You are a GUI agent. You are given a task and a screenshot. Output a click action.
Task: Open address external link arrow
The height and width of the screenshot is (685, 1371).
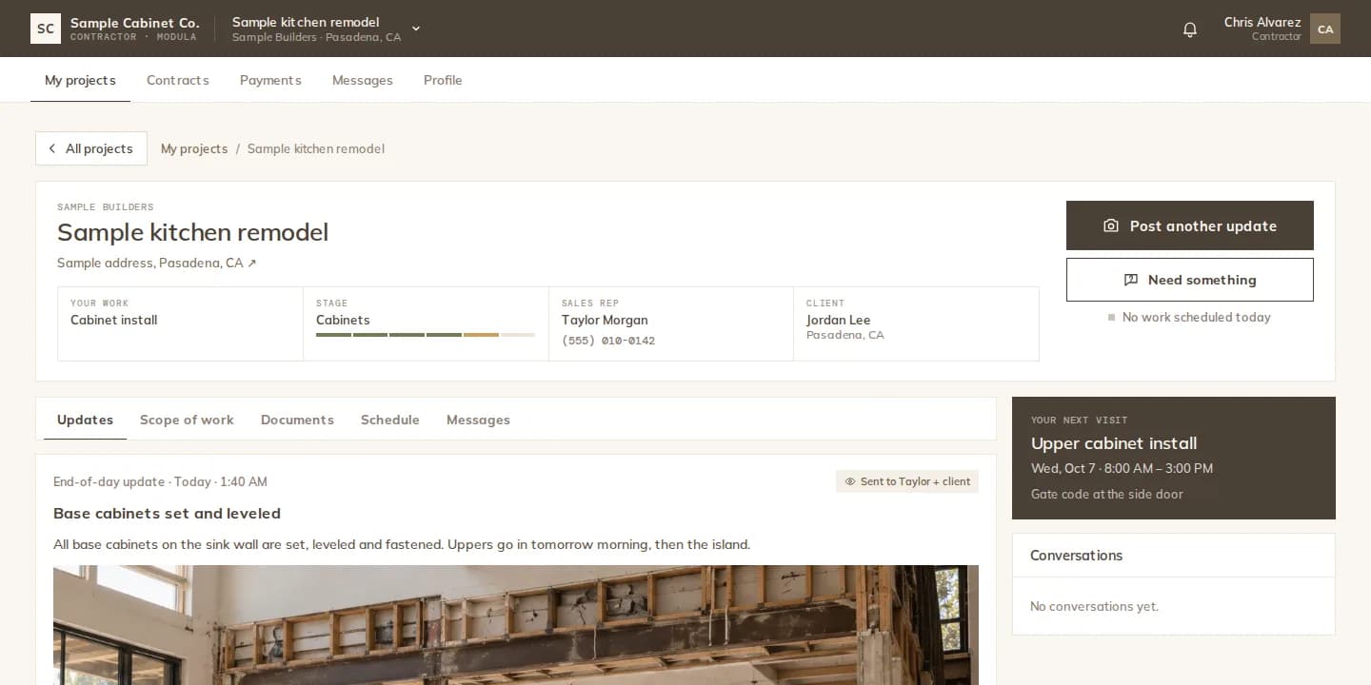pyautogui.click(x=251, y=264)
